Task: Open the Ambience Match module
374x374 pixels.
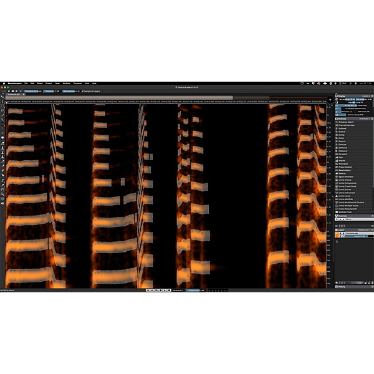Action: coord(346,122)
